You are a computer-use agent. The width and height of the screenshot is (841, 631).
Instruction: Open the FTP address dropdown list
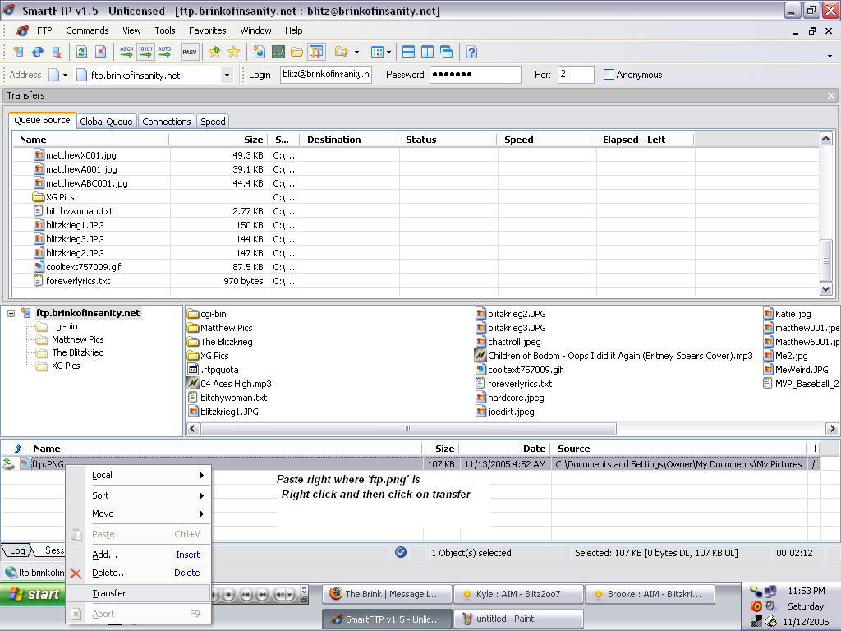point(227,75)
